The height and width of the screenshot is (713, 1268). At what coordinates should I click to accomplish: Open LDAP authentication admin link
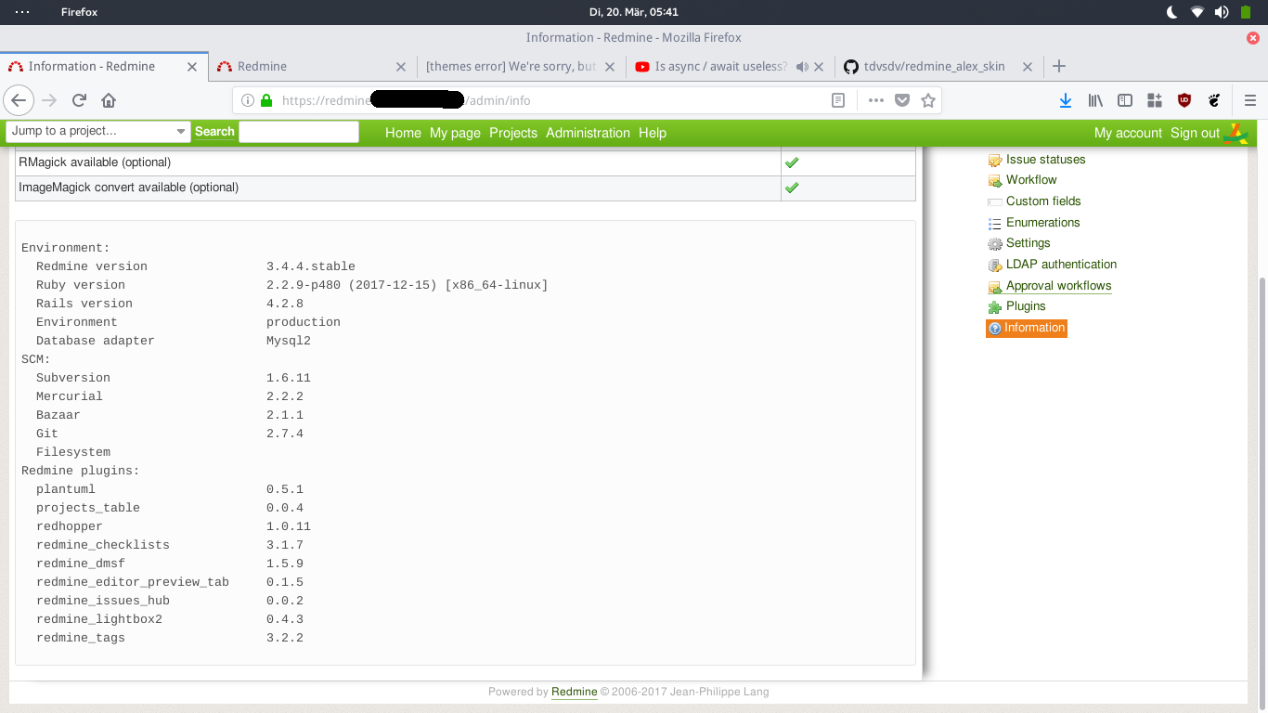click(1061, 264)
